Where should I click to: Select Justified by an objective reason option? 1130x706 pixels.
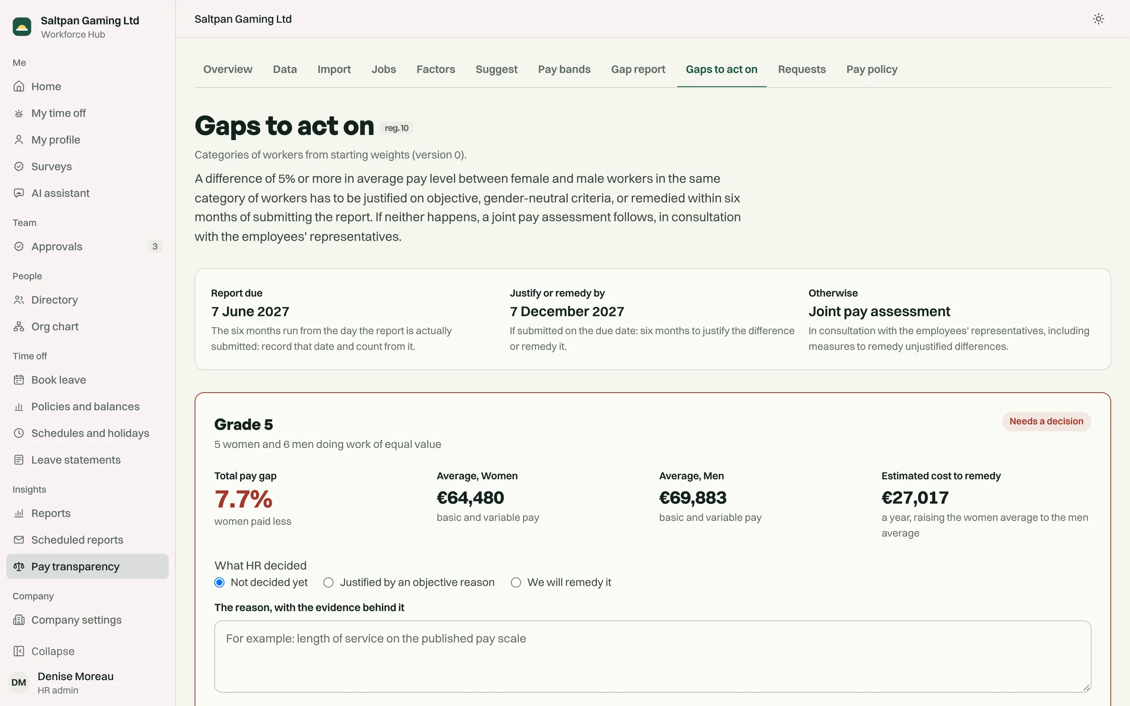click(x=329, y=582)
